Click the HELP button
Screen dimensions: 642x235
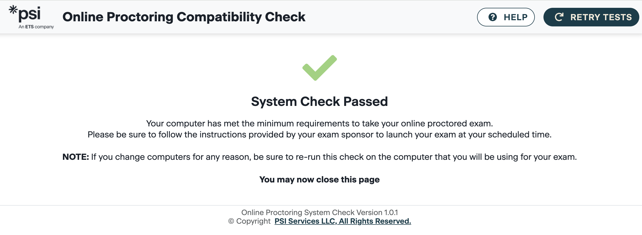coord(506,17)
